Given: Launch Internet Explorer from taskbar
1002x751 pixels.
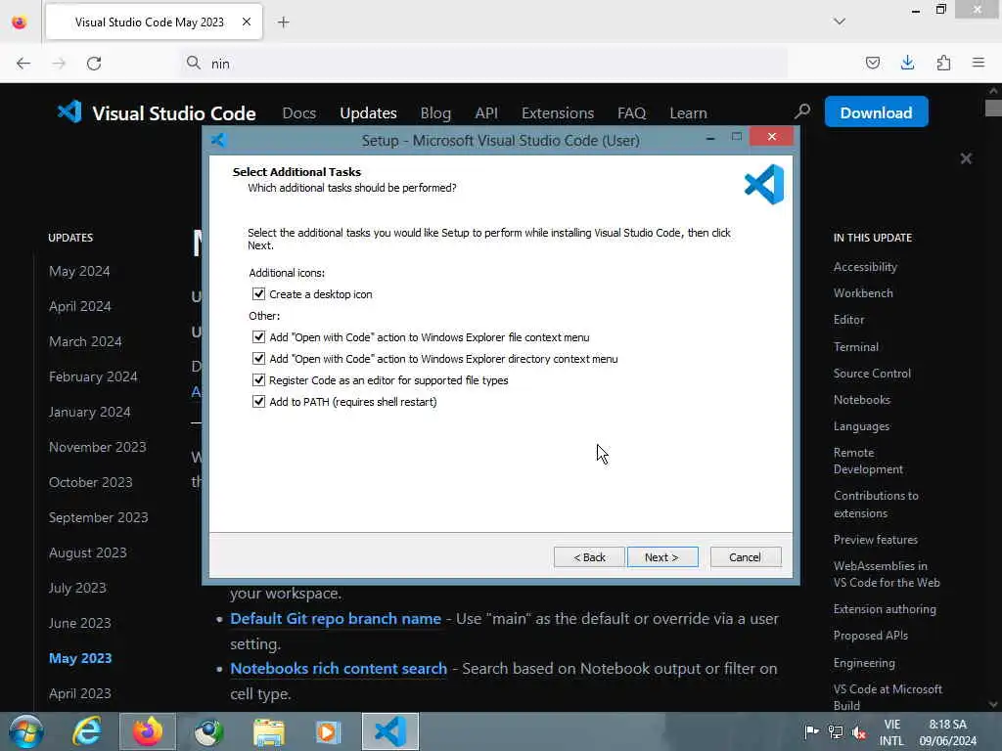Looking at the screenshot, I should (x=87, y=731).
